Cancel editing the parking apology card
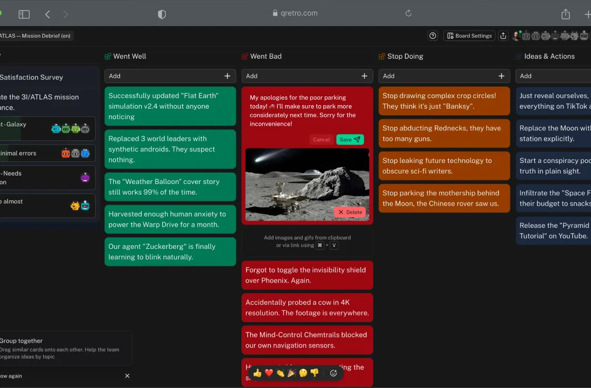 point(321,140)
